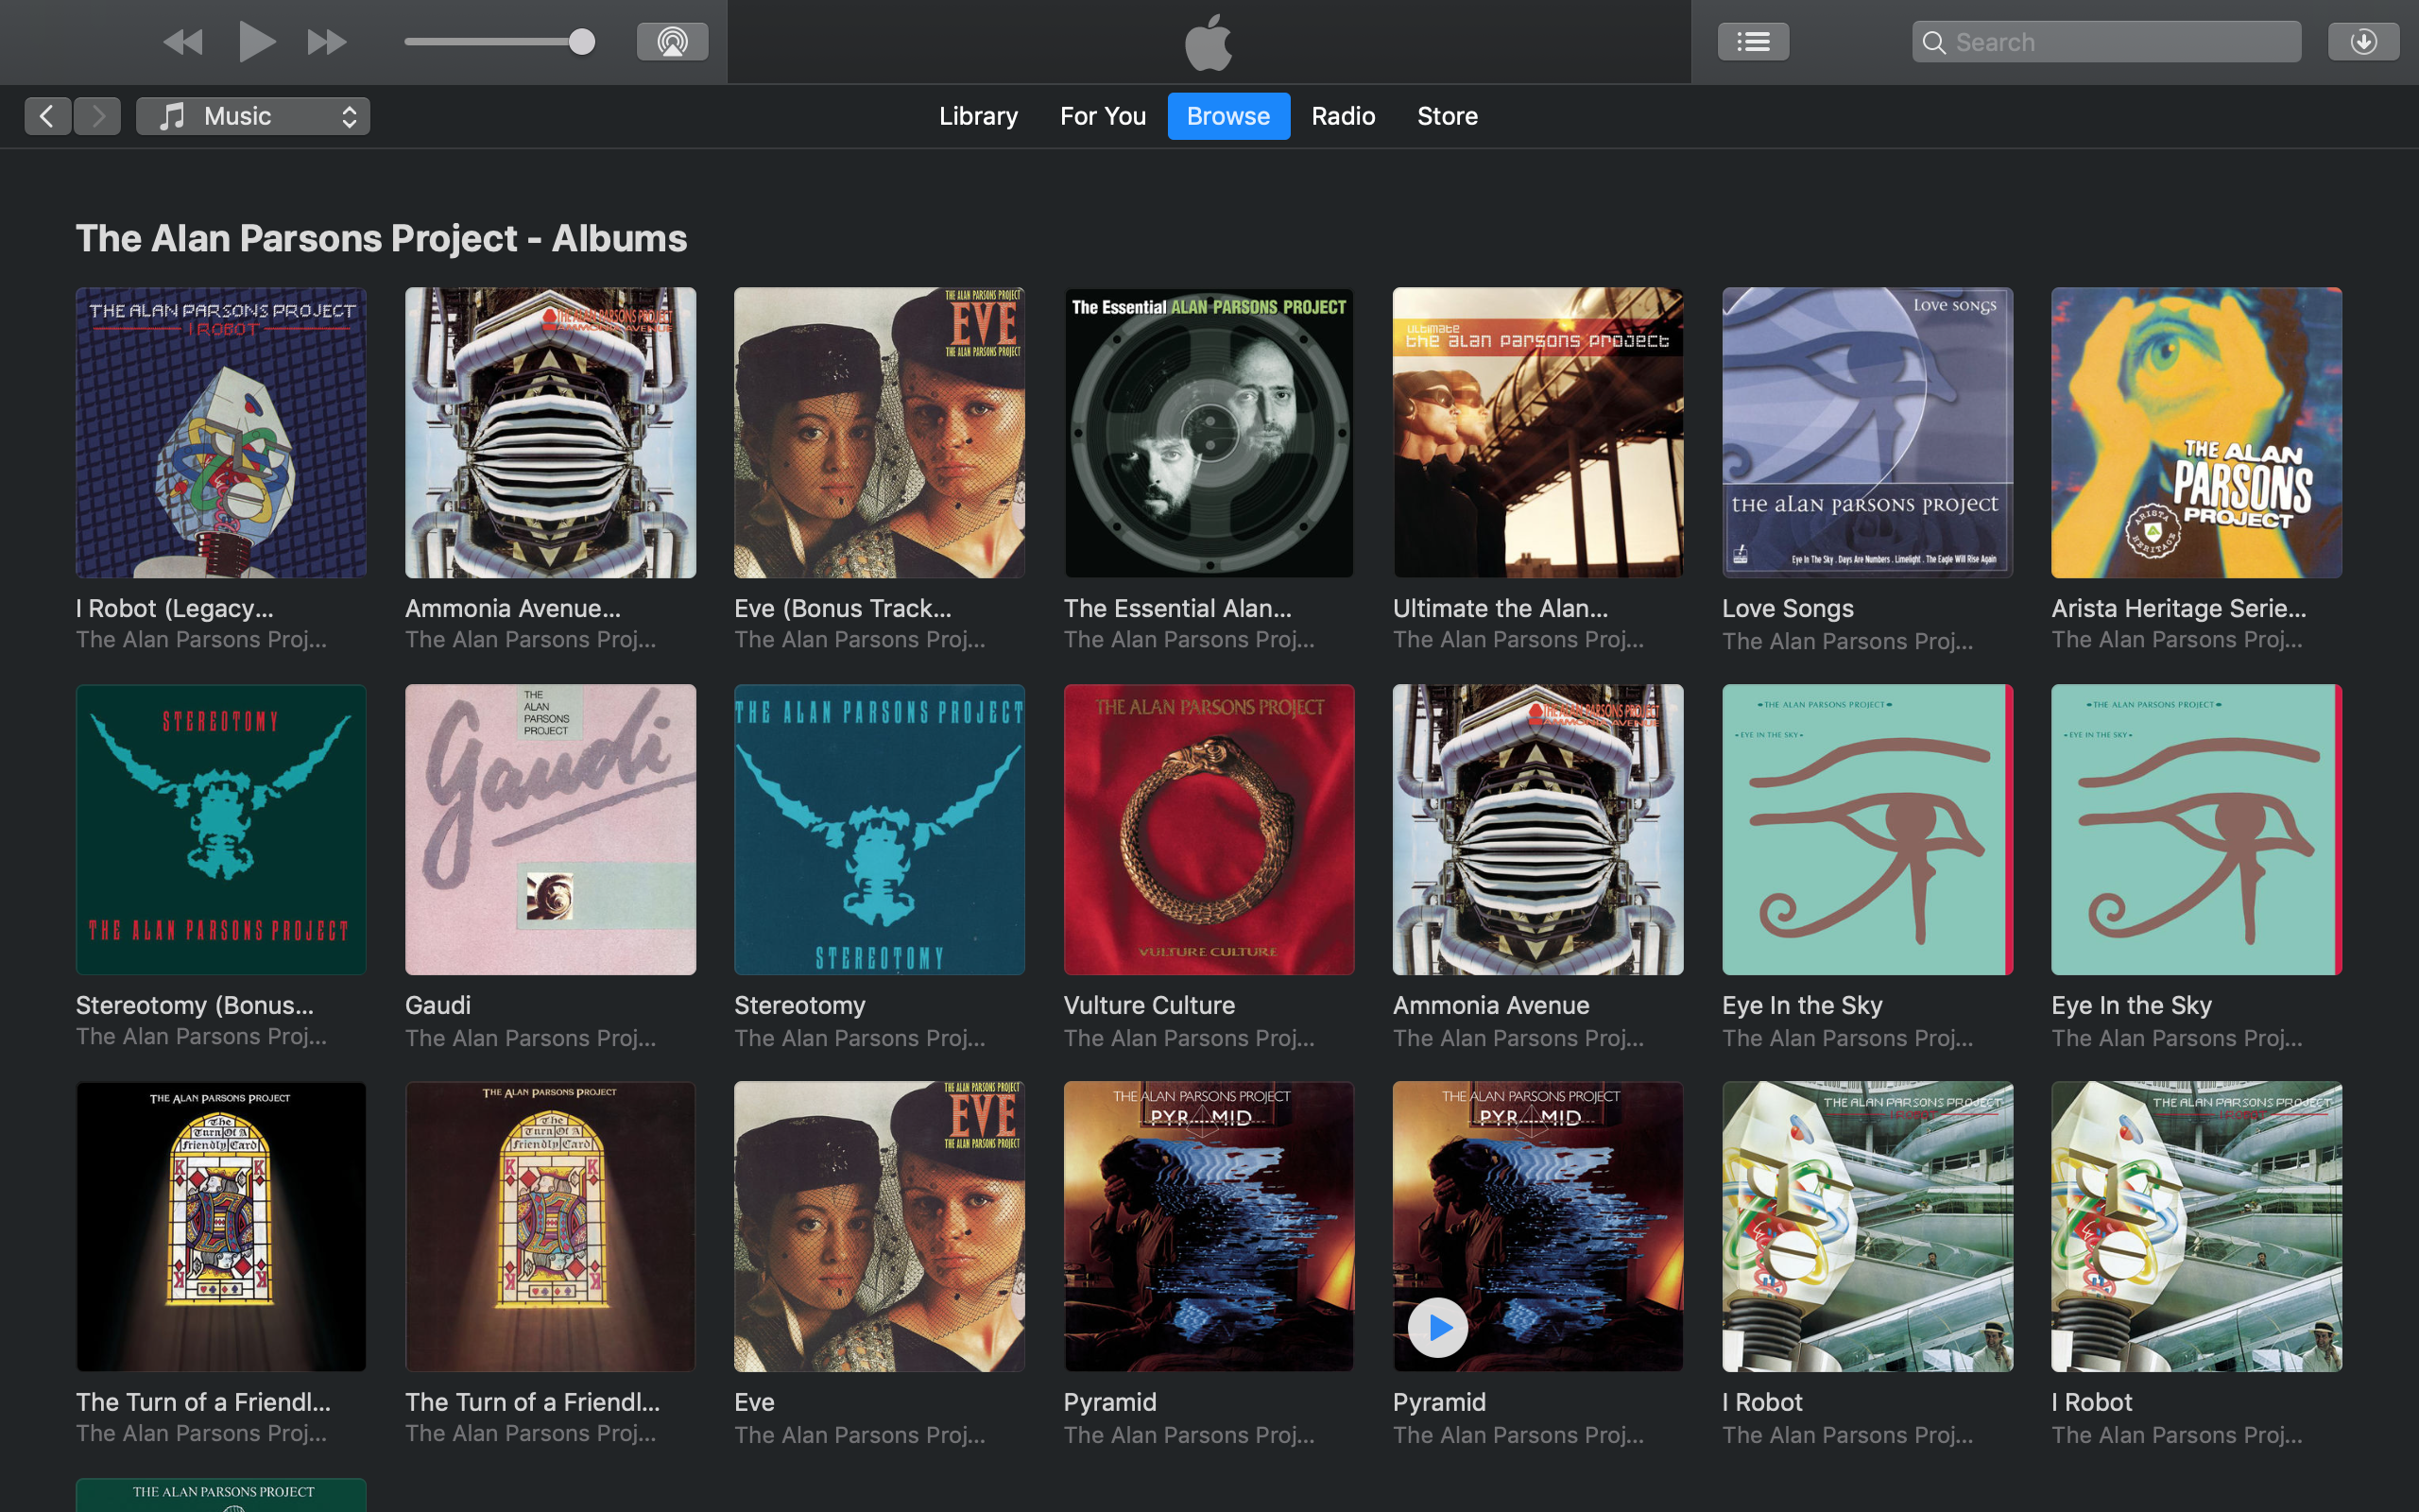2419x1512 pixels.
Task: Open the blue Stereotomy album cover
Action: [880, 829]
